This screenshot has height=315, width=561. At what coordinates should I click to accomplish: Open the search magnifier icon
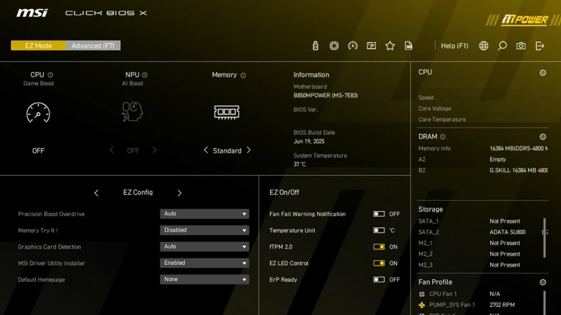(502, 45)
